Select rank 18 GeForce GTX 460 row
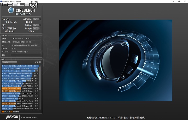 (20, 109)
